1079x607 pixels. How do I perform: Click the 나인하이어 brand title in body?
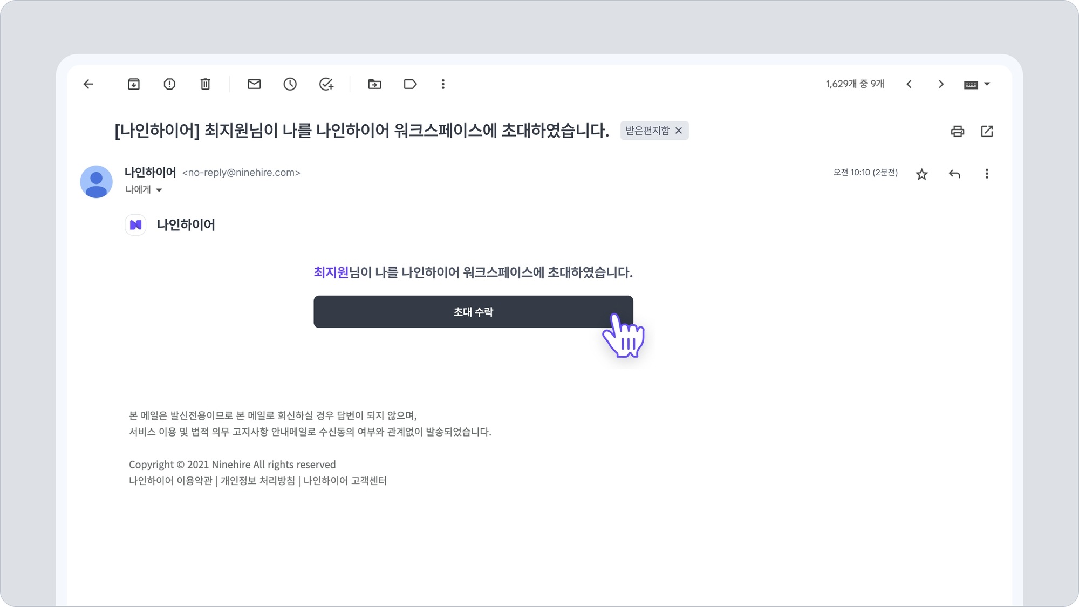coord(186,225)
